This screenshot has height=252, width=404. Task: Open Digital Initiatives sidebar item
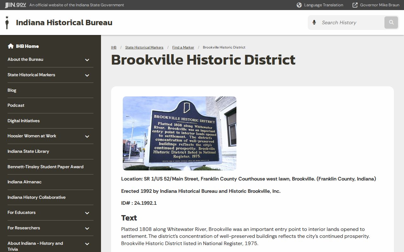(24, 121)
